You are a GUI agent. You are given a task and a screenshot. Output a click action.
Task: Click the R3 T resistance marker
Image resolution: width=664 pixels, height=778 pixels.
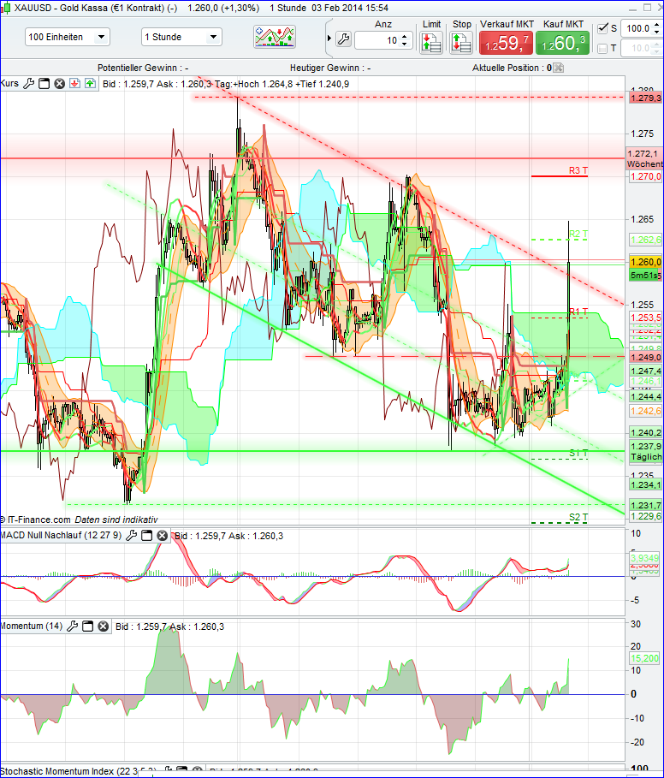[578, 170]
